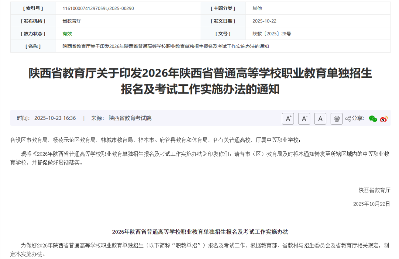Click the index number 11610000741297059L/2025-00290
399x259 pixels.
(x=98, y=8)
